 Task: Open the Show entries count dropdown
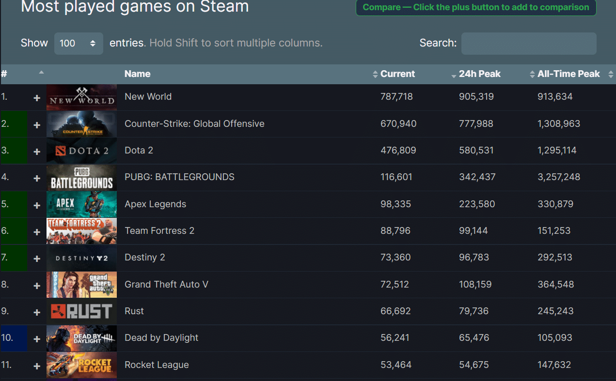click(79, 43)
